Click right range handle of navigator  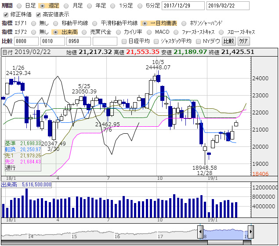coord(251,232)
